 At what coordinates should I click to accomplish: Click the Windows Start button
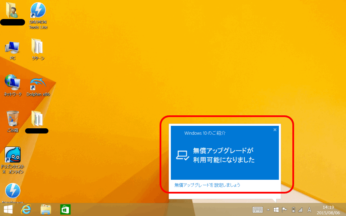tap(8, 210)
